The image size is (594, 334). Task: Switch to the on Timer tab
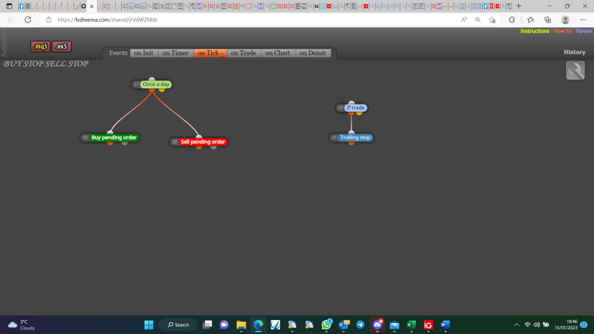coord(175,53)
